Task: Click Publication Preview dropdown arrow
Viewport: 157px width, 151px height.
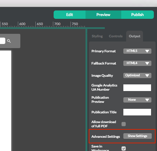Action: pos(147,100)
